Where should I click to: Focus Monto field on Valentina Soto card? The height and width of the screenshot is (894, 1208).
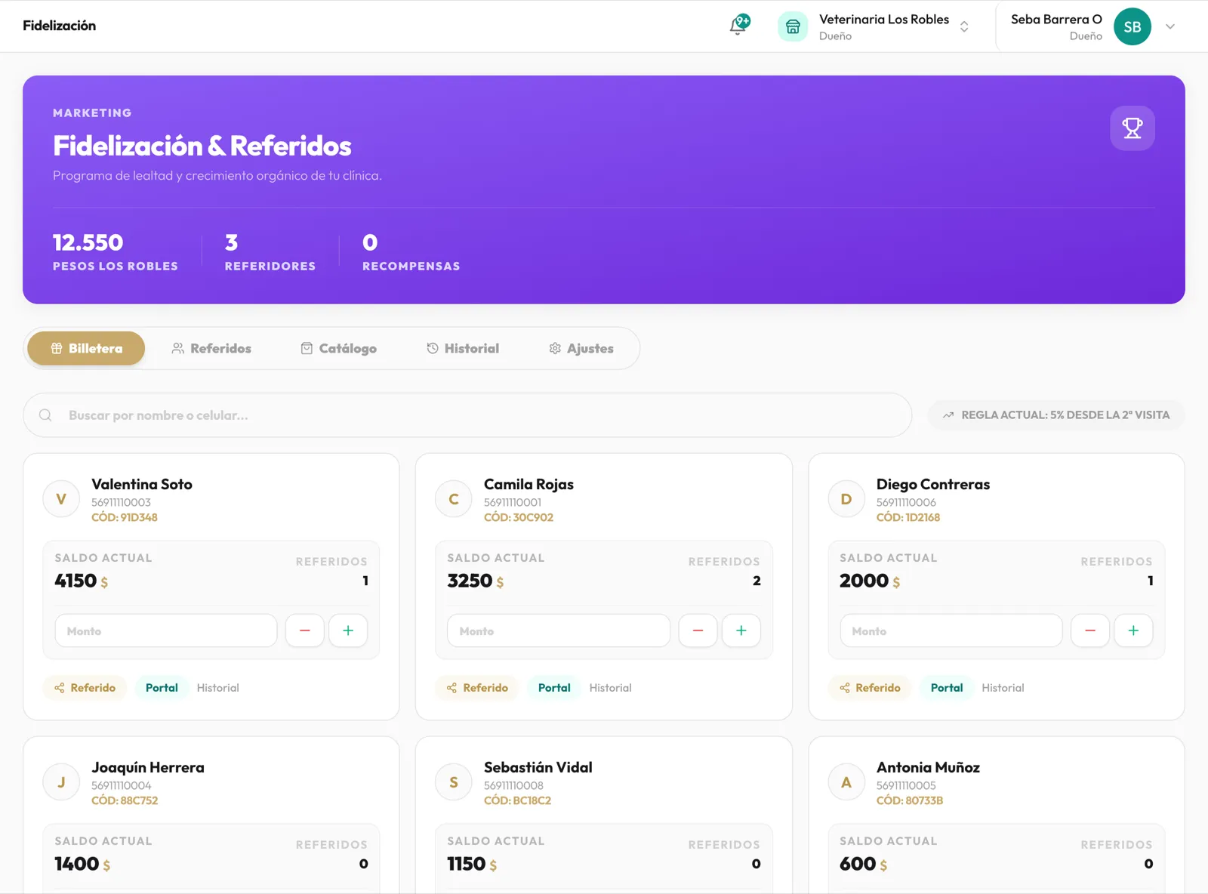pos(166,630)
